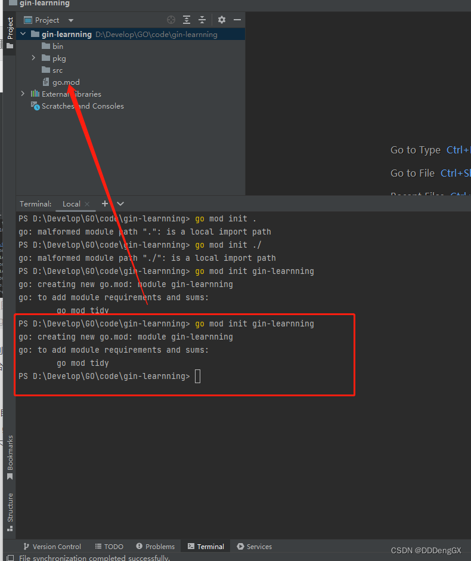The height and width of the screenshot is (561, 471).
Task: Open the Services tool window
Action: [x=255, y=546]
